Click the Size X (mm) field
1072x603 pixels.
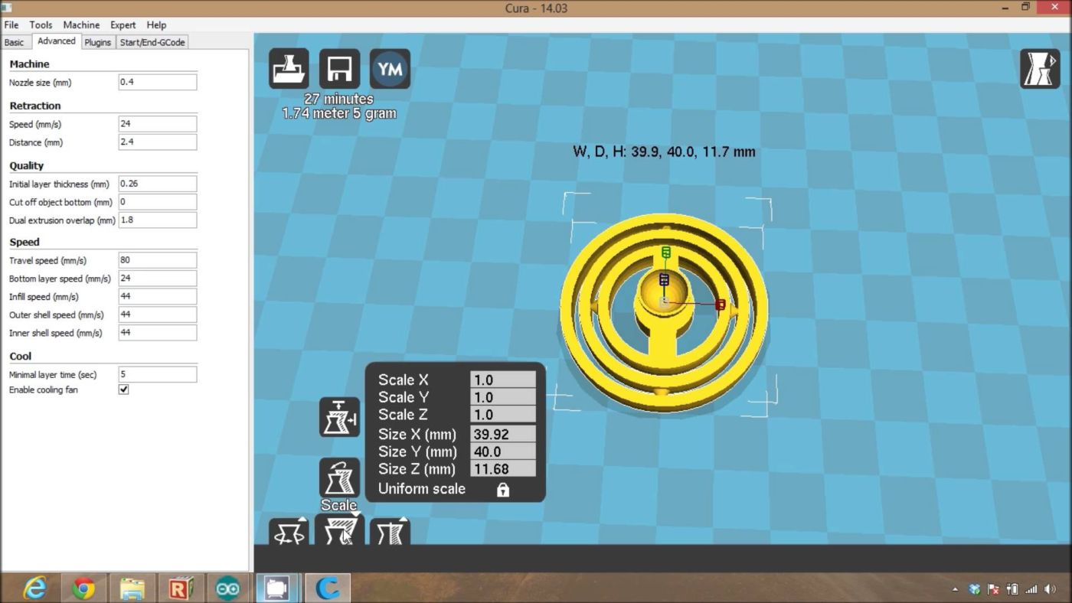tap(502, 434)
